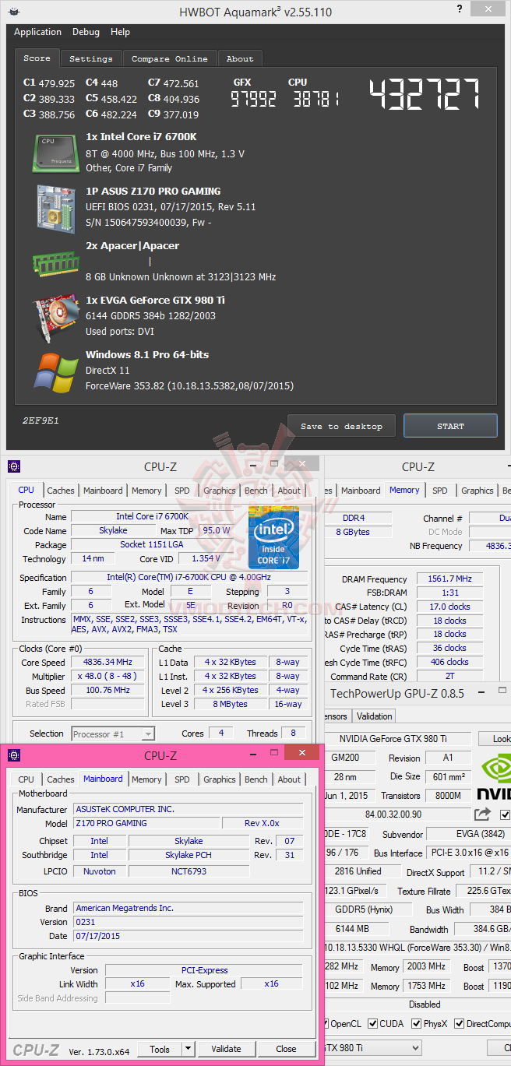Click the Save to desktop button
This screenshot has width=511, height=1066.
pyautogui.click(x=341, y=426)
